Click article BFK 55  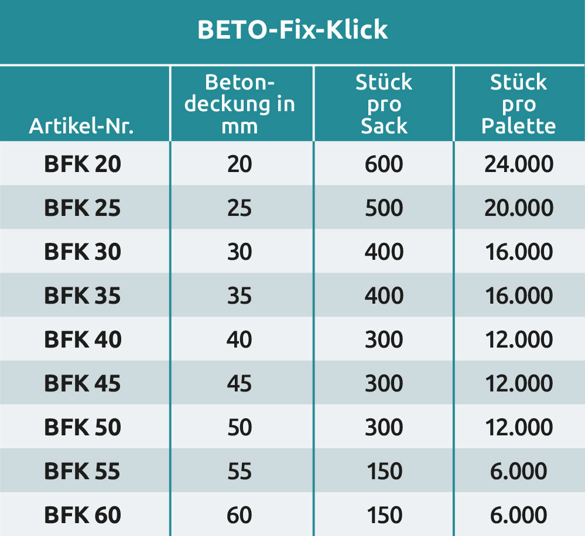point(83,472)
